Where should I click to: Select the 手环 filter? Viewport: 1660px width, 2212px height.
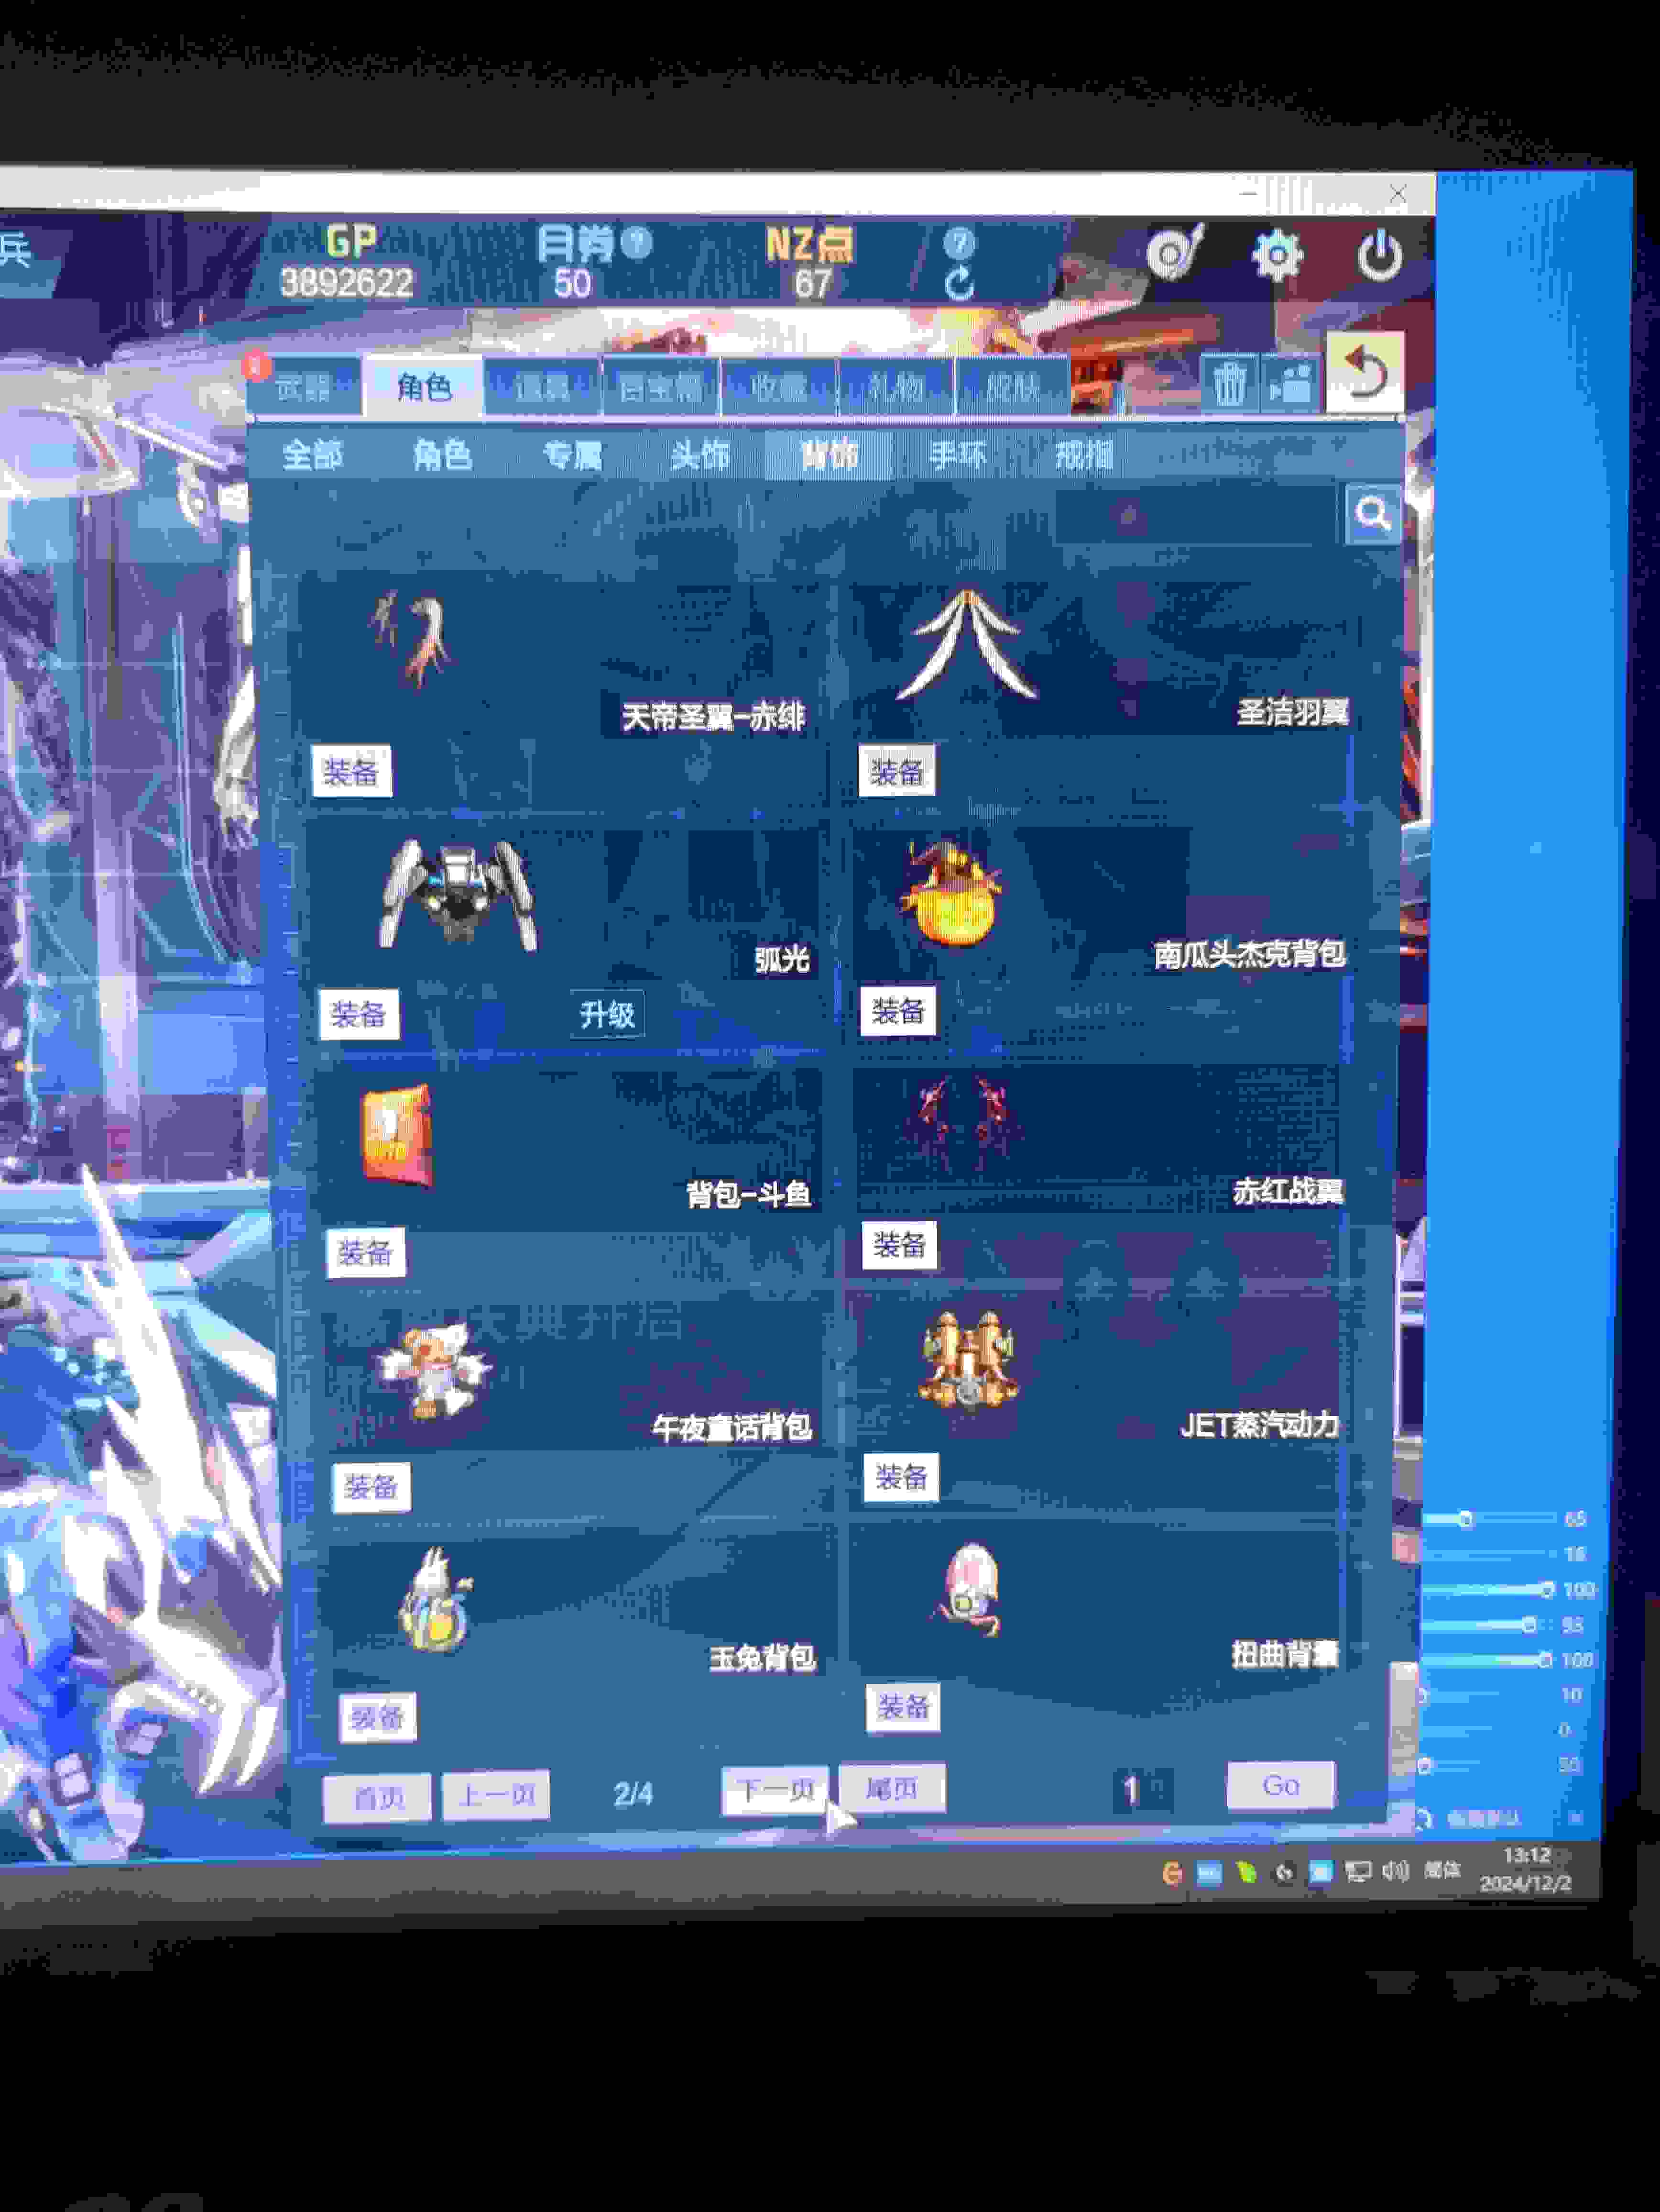point(958,455)
